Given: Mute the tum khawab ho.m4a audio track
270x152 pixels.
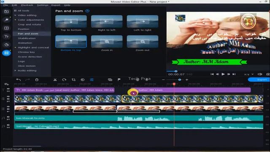Looking at the screenshot, I should [8, 117].
